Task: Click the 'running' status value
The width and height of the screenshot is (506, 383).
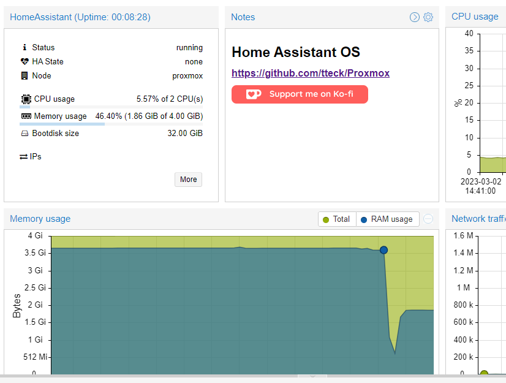Action: [189, 48]
